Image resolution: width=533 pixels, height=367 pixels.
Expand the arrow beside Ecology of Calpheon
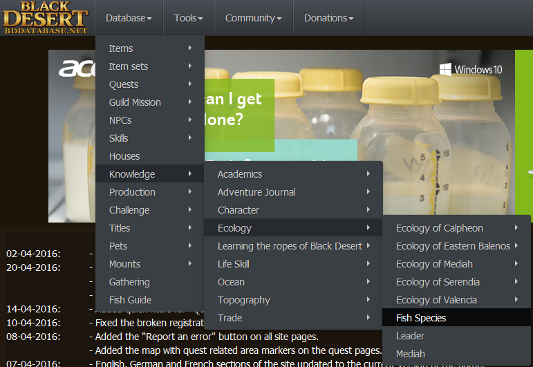coord(516,227)
